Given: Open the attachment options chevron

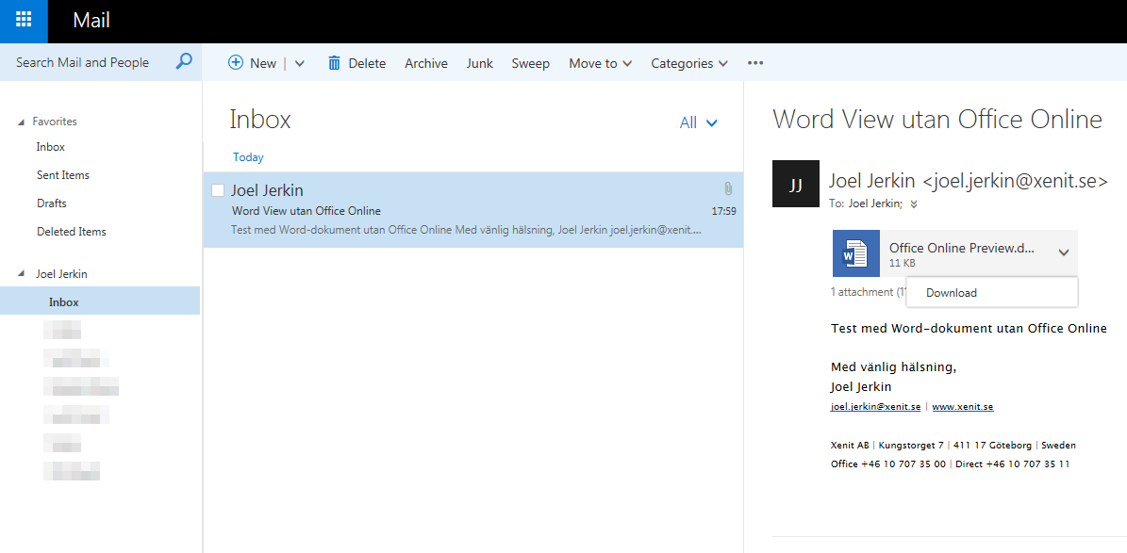Looking at the screenshot, I should click(x=1064, y=252).
